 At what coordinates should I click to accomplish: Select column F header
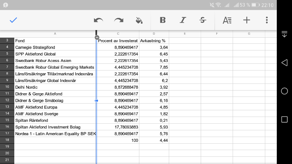tap(217, 34)
